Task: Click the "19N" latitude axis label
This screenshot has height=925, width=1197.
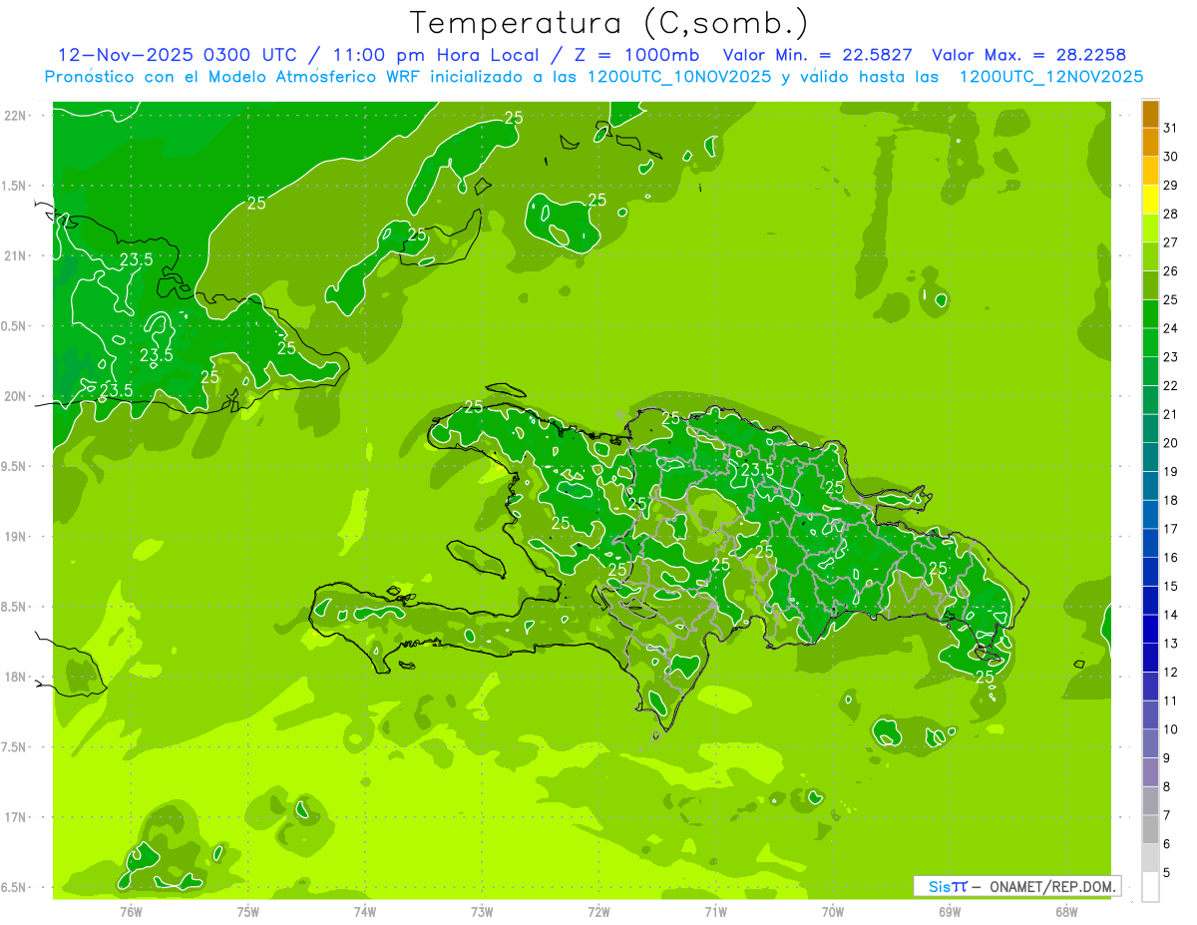Action: point(15,537)
